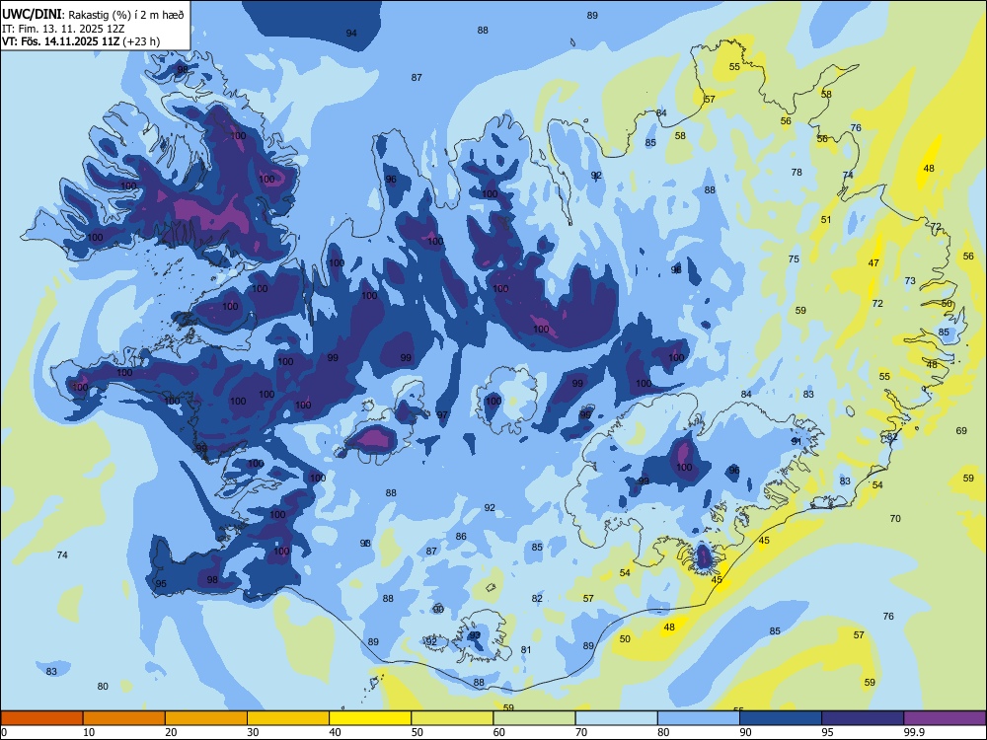
Task: Click the '10' legend scale label
Action: [x=89, y=732]
